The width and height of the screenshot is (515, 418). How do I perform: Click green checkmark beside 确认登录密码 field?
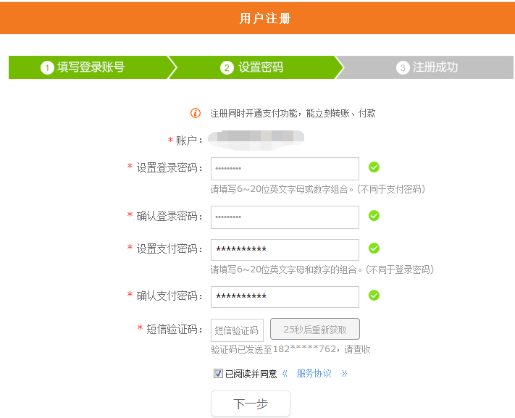pos(374,216)
